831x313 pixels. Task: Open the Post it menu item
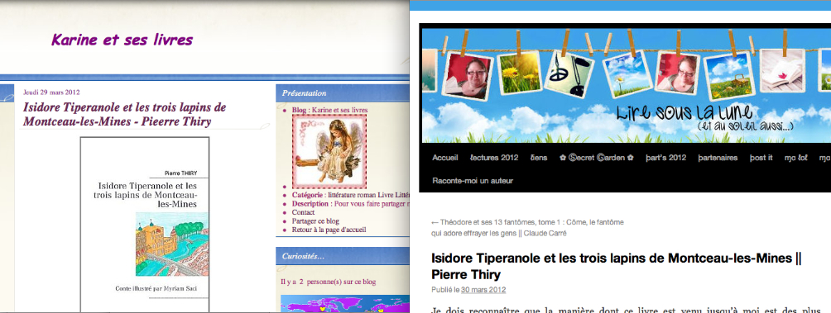click(761, 158)
